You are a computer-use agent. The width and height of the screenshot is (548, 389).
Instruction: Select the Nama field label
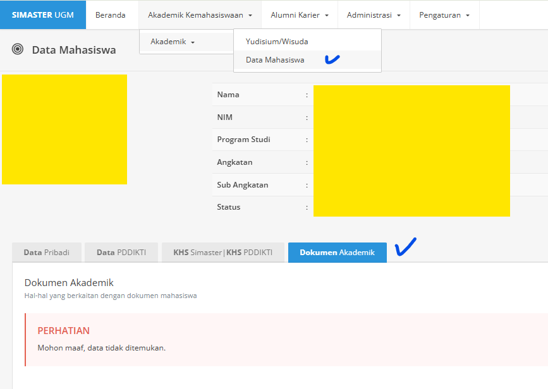coord(228,95)
